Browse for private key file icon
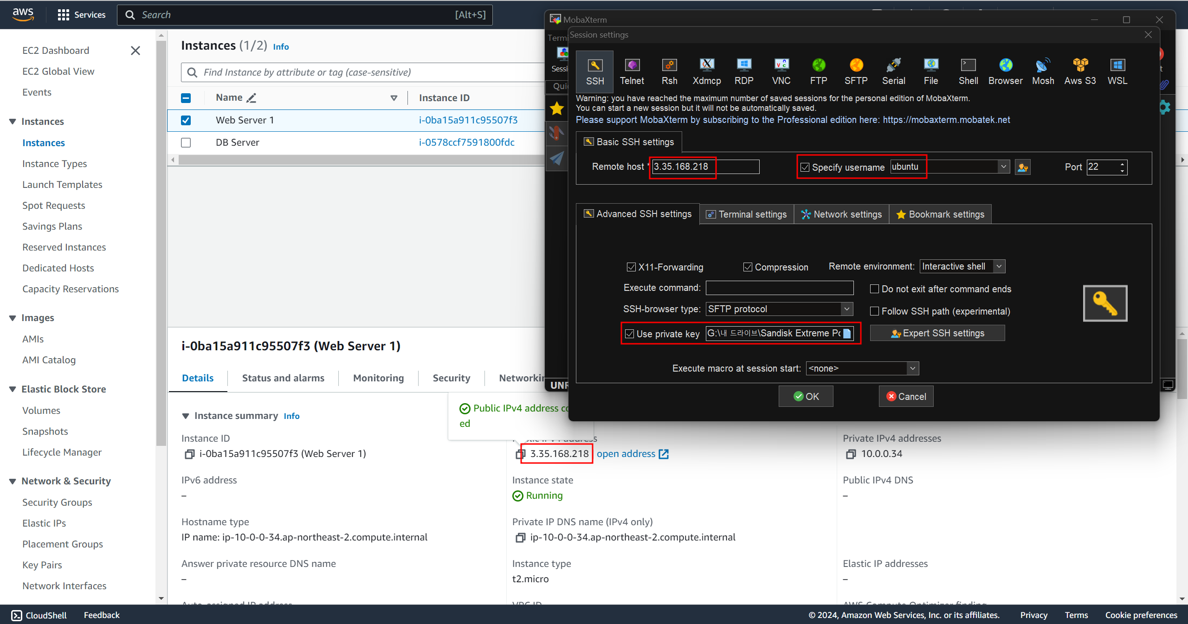Screen dimensions: 1188x624 point(847,333)
